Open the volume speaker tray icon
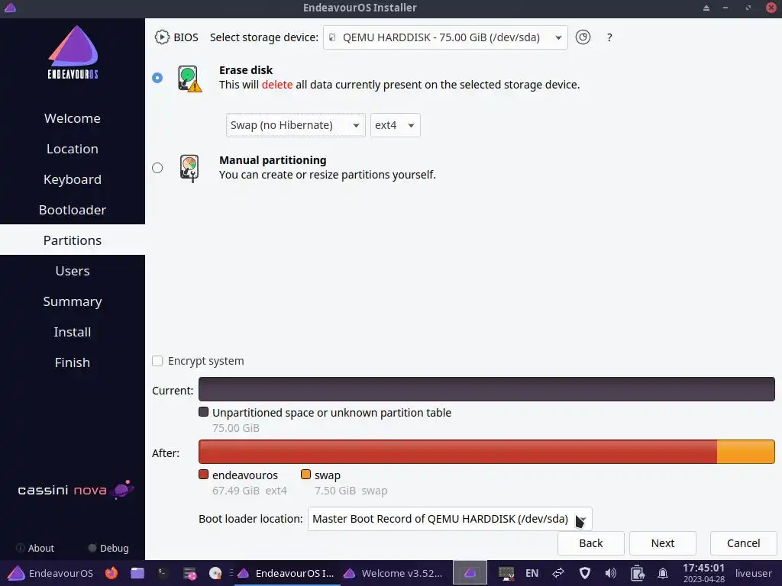The width and height of the screenshot is (782, 586). [610, 573]
